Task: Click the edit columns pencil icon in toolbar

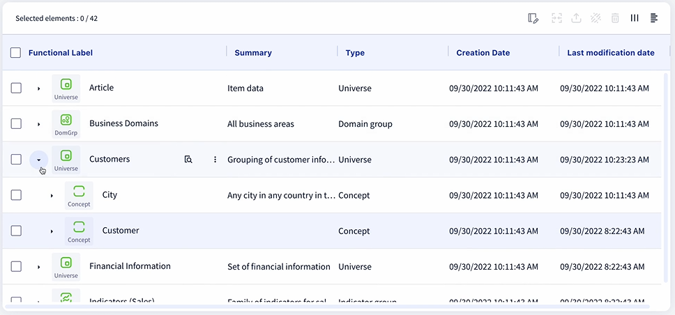Action: 533,18
